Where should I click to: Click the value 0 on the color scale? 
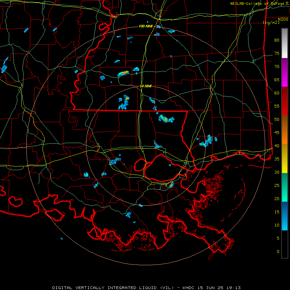278,252
